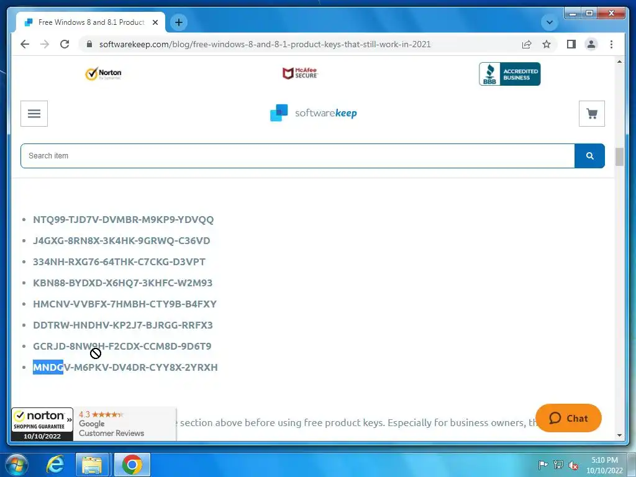Image resolution: width=636 pixels, height=477 pixels.
Task: Open the orange Chat button
Action: 568,418
